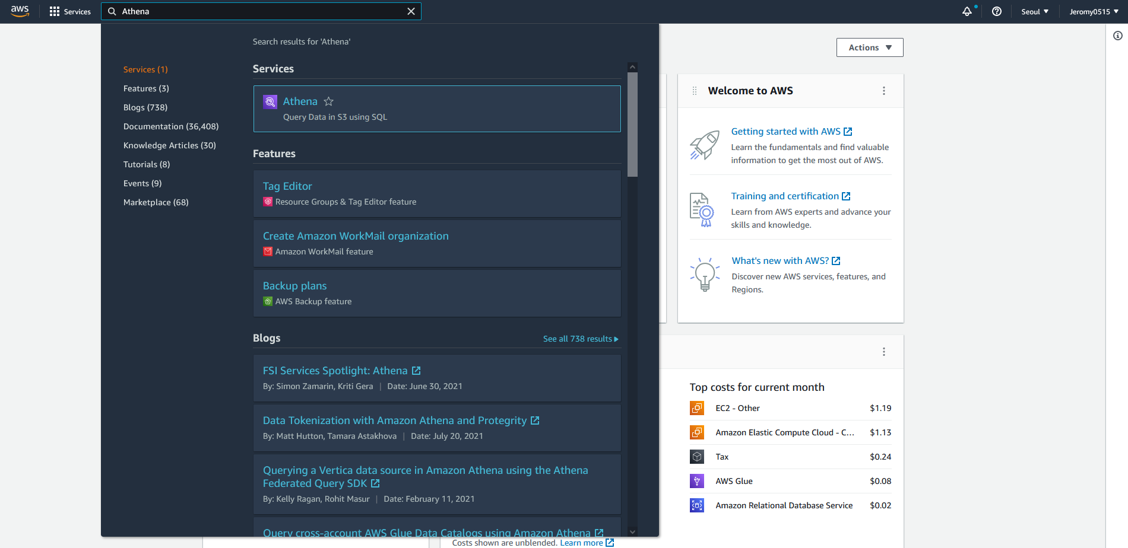Open FSI Services Spotlight: Athena blog
1128x548 pixels.
coord(335,371)
